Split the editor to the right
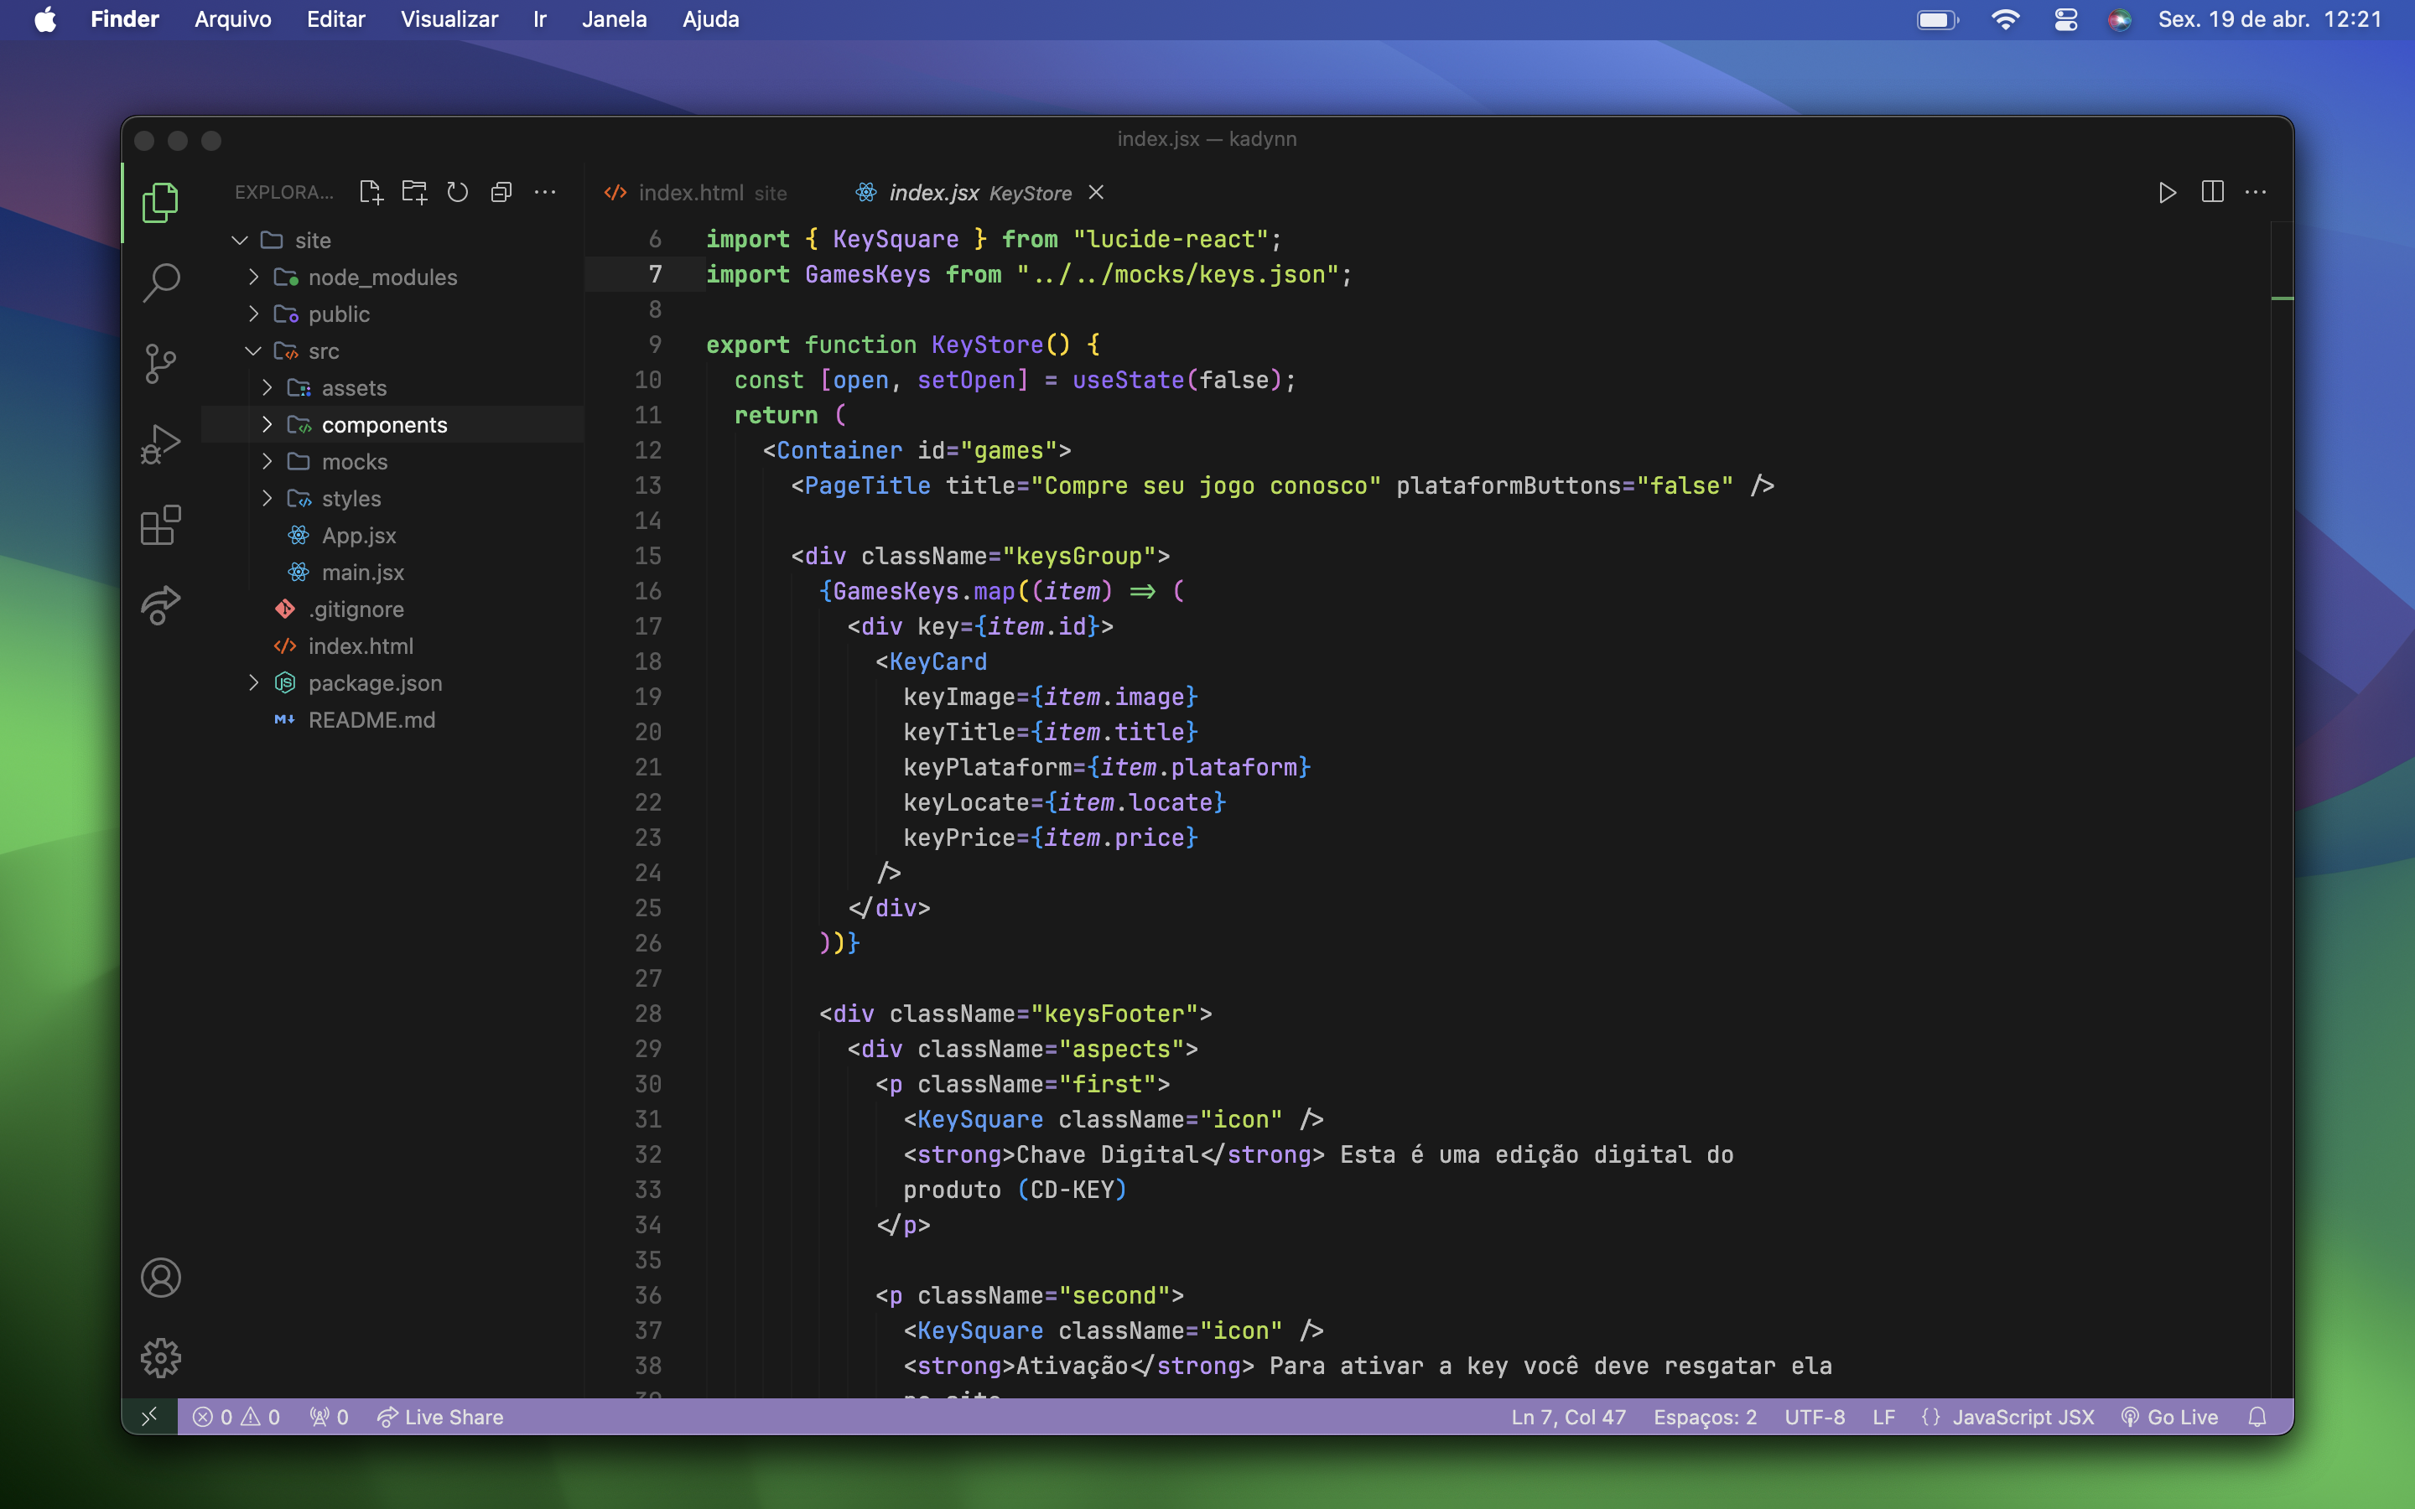 2211,192
